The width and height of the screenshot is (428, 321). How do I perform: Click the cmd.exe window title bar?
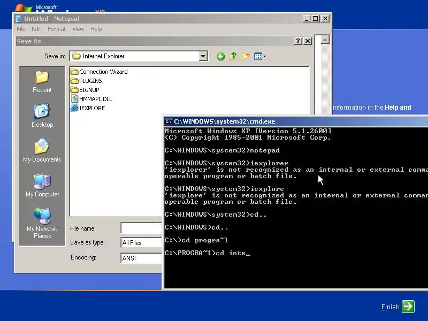pyautogui.click(x=296, y=121)
